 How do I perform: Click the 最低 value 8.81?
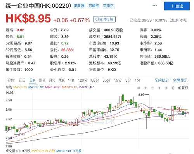(20, 37)
